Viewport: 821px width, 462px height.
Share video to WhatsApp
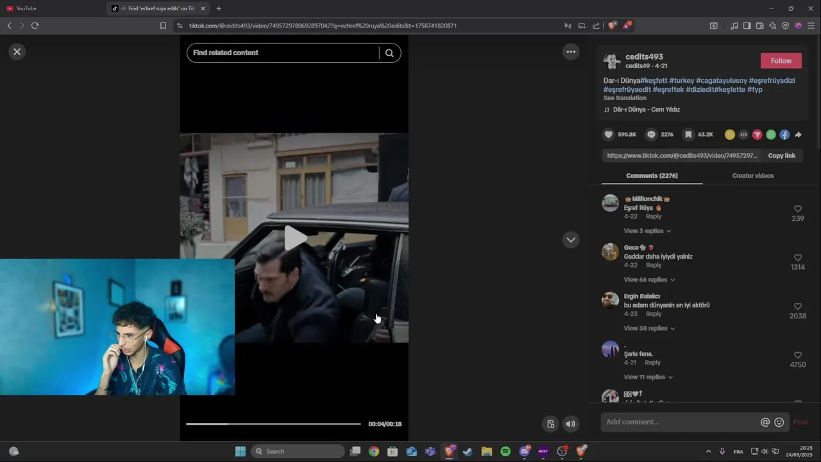771,135
